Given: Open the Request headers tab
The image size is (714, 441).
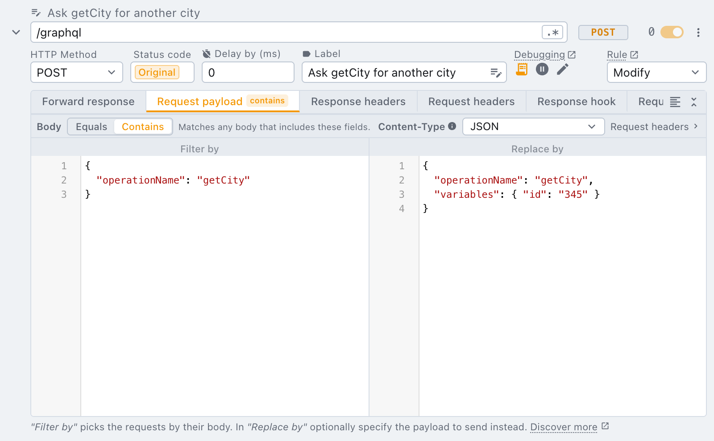Looking at the screenshot, I should (472, 102).
